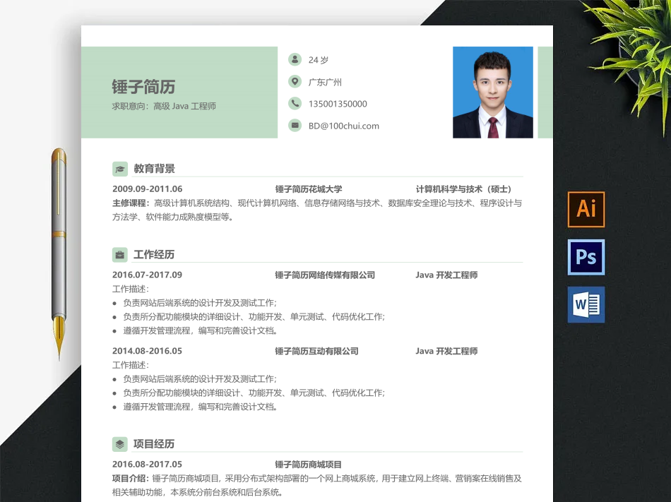Image resolution: width=671 pixels, height=502 pixels.
Task: Click the 教育背景 section heading
Action: pos(154,169)
